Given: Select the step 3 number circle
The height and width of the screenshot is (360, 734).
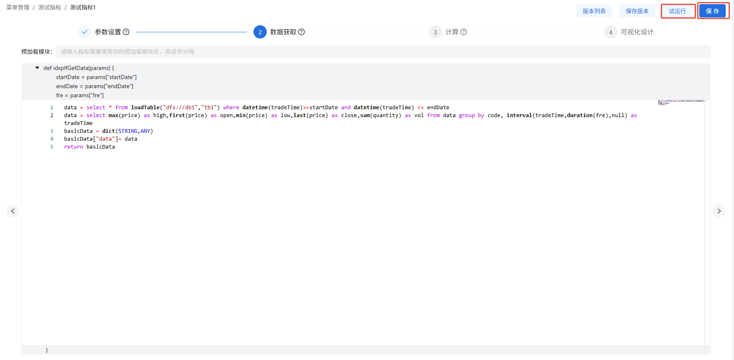Looking at the screenshot, I should click(435, 32).
